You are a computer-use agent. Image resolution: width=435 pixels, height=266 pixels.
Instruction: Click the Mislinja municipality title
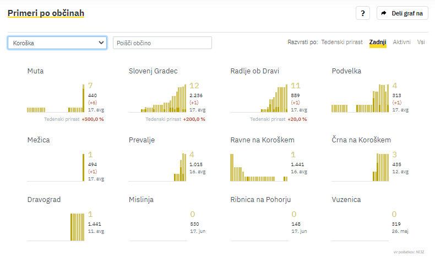(141, 199)
